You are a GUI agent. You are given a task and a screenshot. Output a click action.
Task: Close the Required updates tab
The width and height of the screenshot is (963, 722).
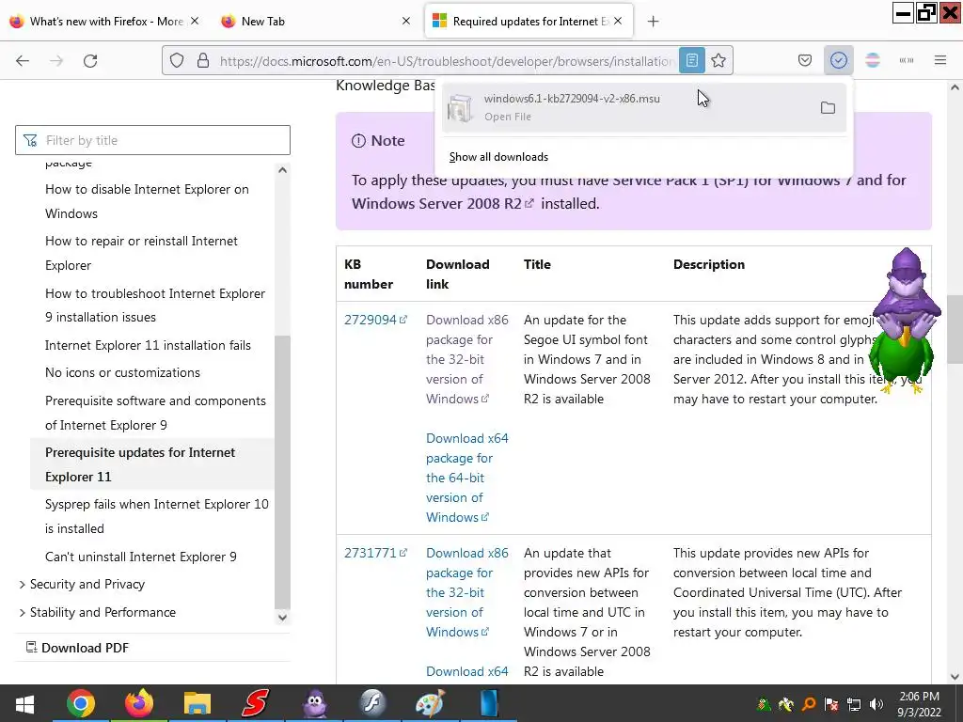[618, 22]
